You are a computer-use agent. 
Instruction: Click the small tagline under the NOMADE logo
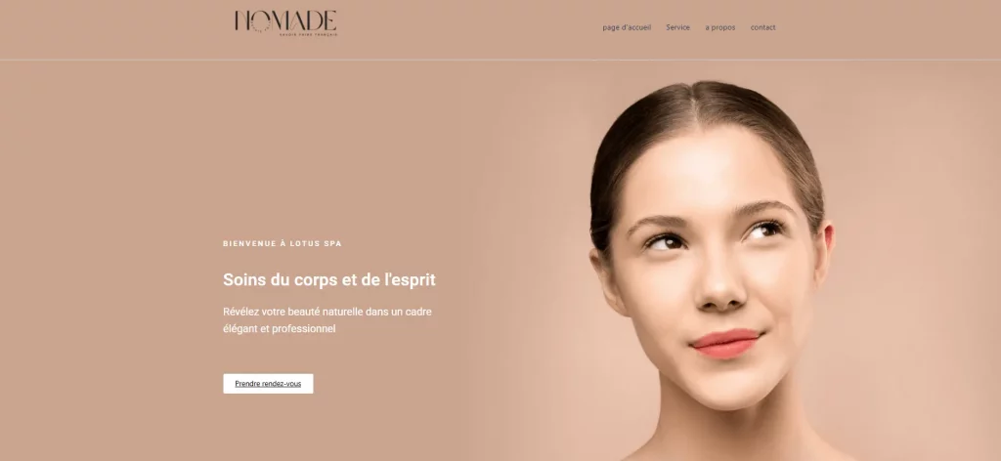click(x=308, y=34)
